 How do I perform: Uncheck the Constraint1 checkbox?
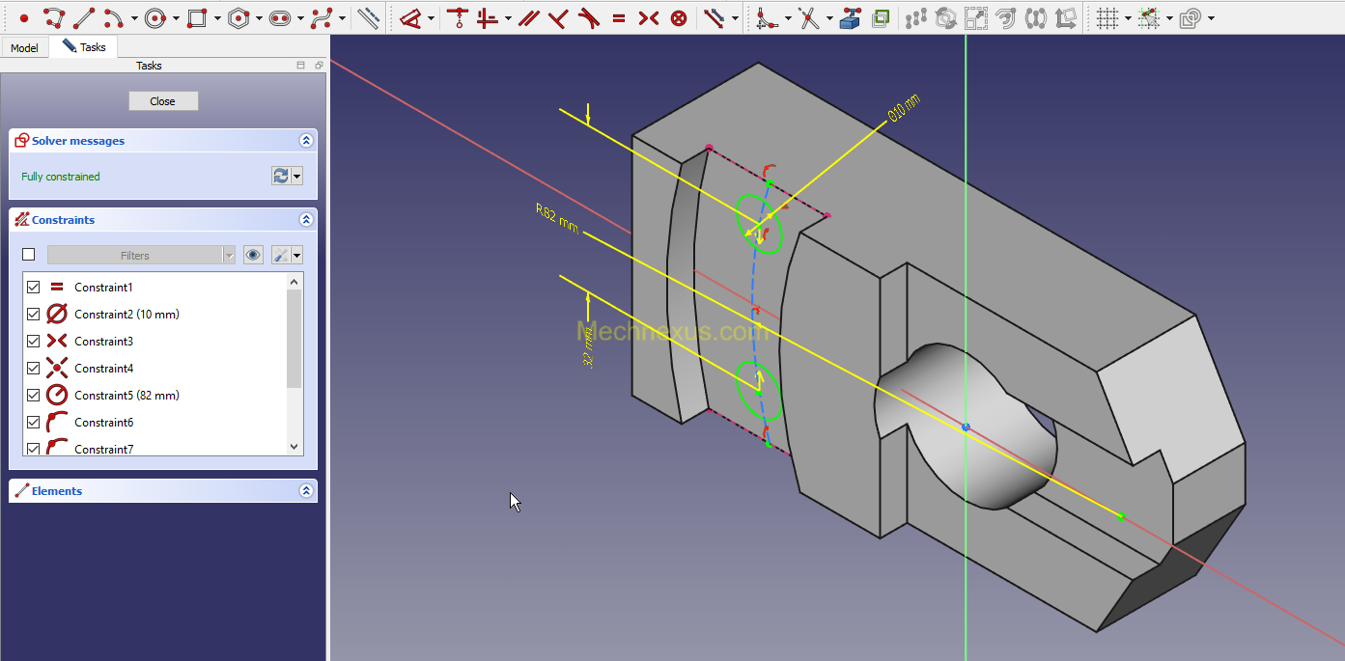tap(33, 287)
